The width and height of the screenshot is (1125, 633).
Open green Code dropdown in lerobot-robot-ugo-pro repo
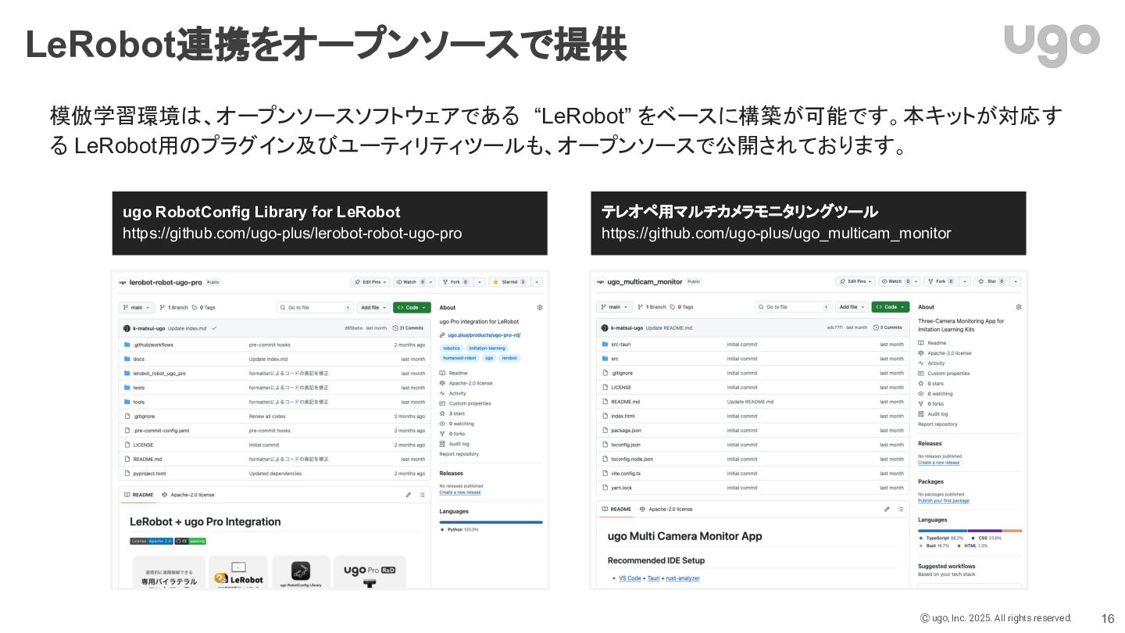[x=412, y=308]
